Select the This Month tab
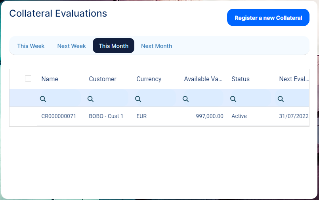 tap(113, 46)
